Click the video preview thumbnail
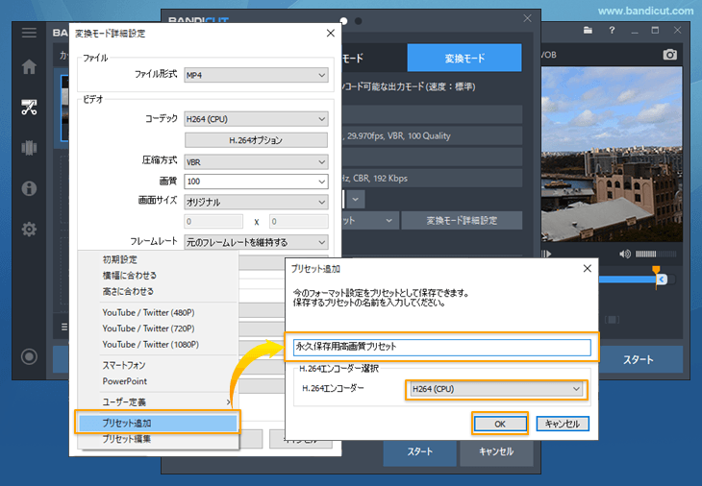 tap(612, 155)
